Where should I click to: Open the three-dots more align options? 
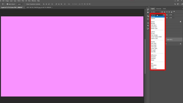[69, 4]
